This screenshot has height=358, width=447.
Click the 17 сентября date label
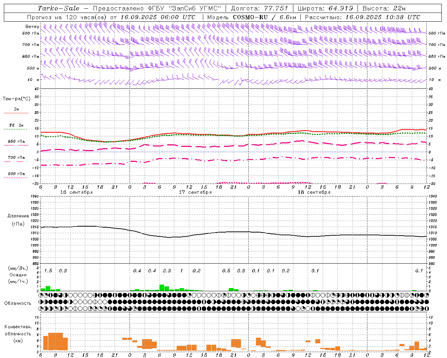click(195, 192)
